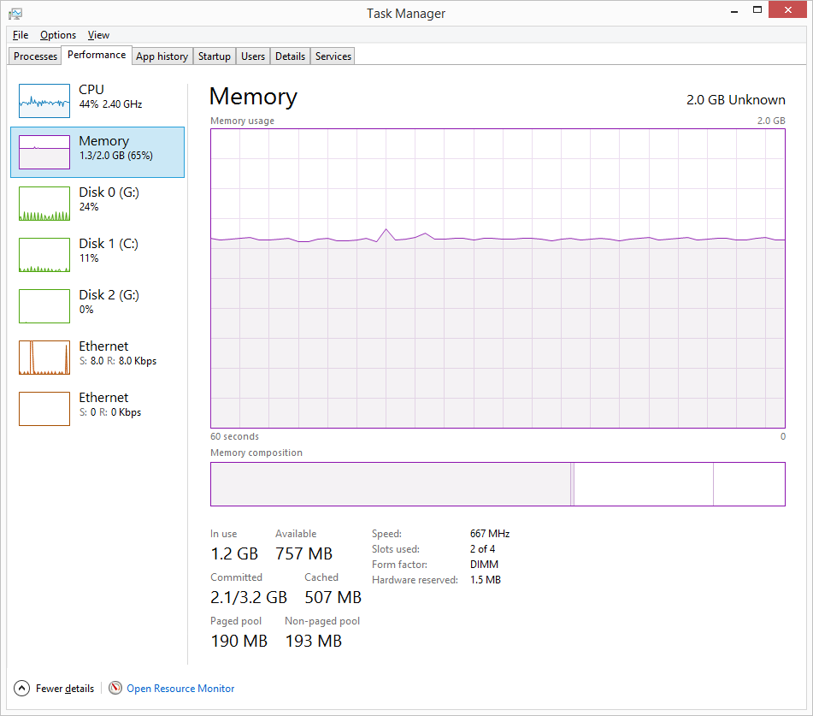This screenshot has height=716, width=813.
Task: Click the Open Resource Monitor link
Action: [x=180, y=689]
